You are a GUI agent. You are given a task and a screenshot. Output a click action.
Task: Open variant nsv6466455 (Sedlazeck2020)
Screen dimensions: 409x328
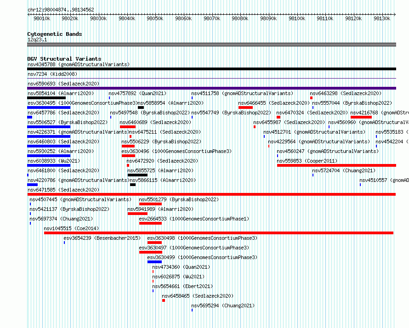274,103
